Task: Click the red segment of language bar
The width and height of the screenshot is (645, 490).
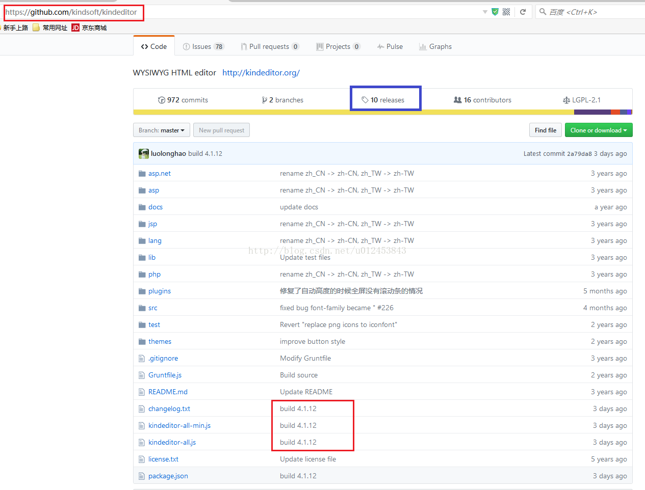Action: [x=615, y=112]
